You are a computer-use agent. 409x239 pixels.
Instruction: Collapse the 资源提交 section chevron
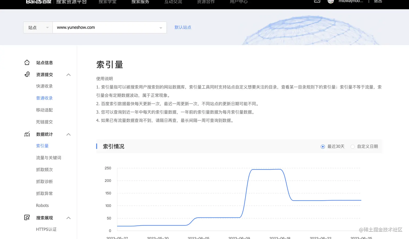[x=68, y=75]
